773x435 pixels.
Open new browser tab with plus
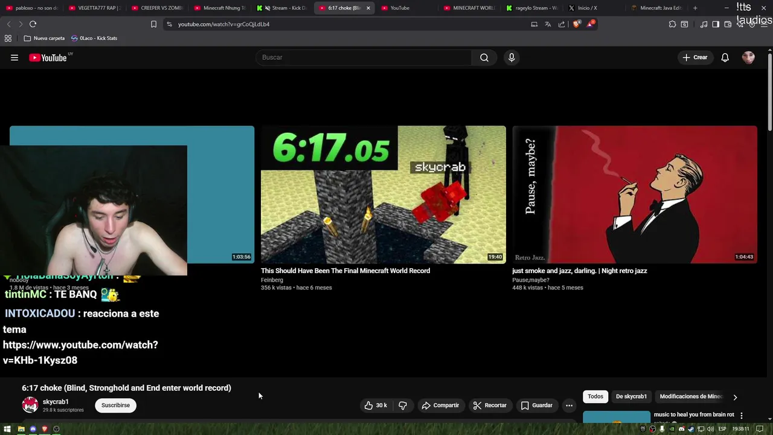[695, 8]
